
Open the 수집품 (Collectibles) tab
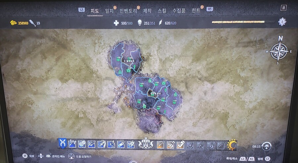[179, 11]
